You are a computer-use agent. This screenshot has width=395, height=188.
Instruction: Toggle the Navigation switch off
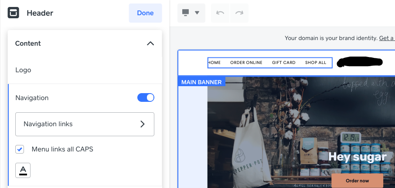tap(146, 98)
